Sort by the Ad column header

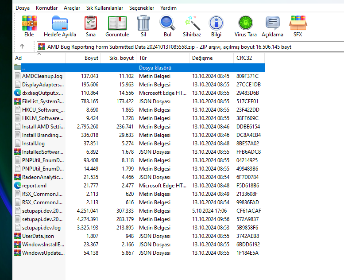pyautogui.click(x=39, y=58)
